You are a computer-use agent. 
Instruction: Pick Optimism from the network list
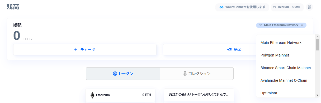286,93
